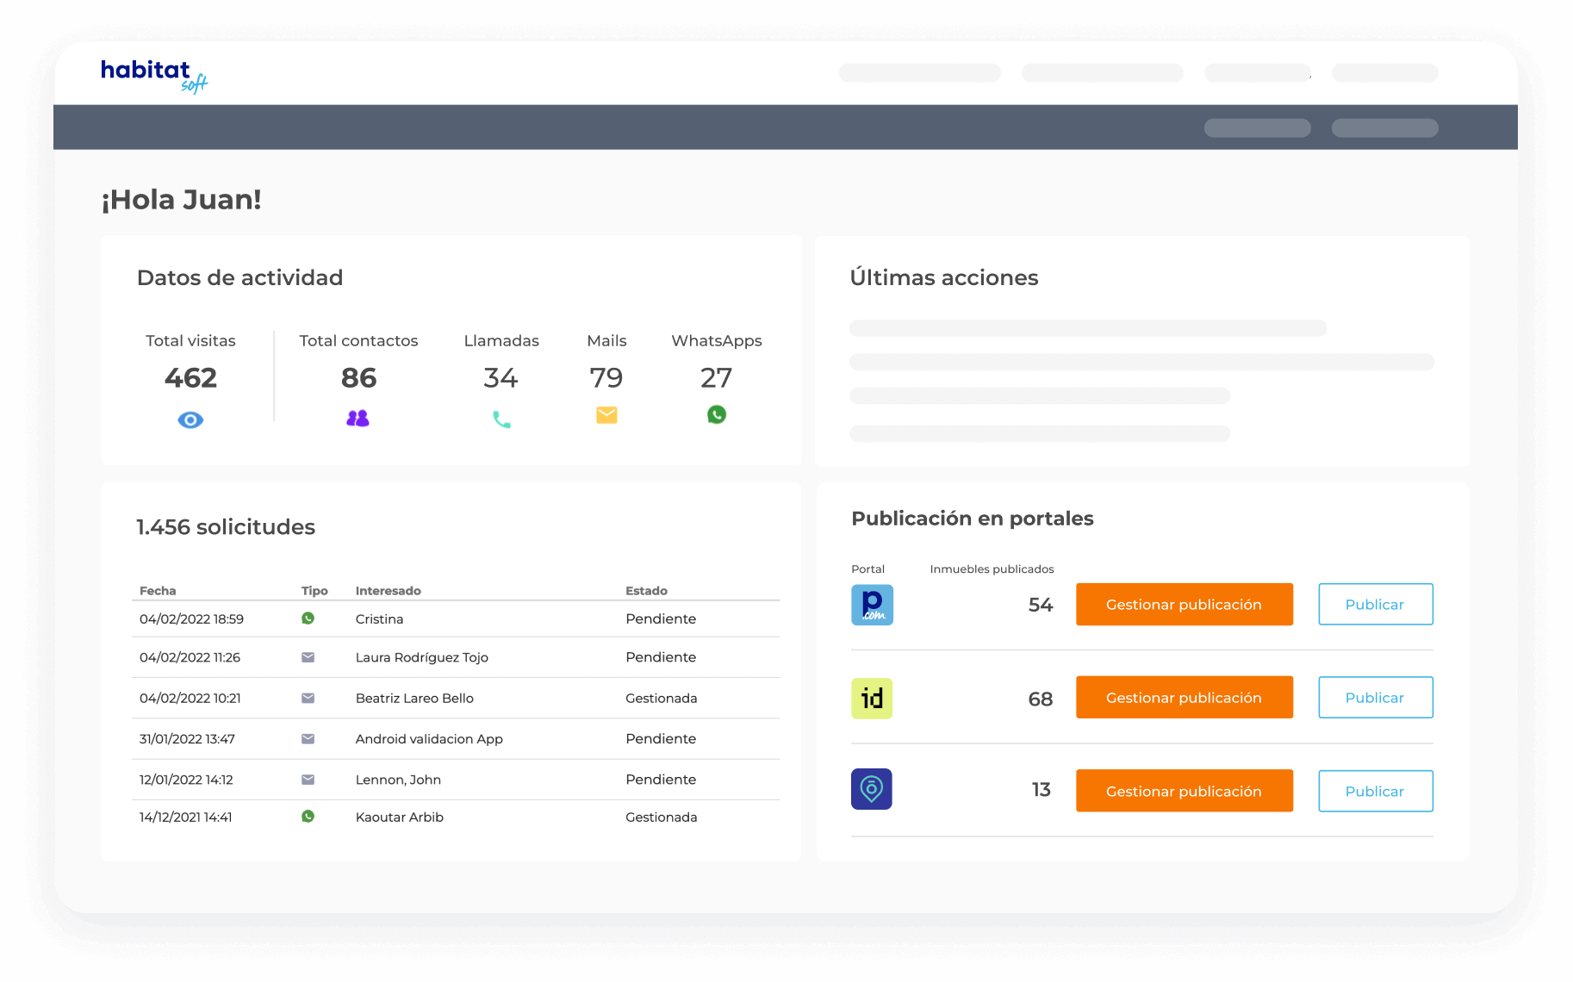Click the Estado column header
Viewport: 1573px width, 982px height.
point(646,591)
